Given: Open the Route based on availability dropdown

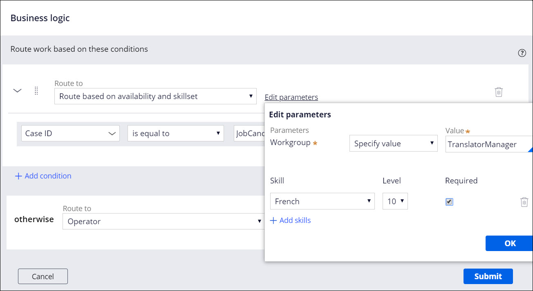Looking at the screenshot, I should (x=155, y=97).
